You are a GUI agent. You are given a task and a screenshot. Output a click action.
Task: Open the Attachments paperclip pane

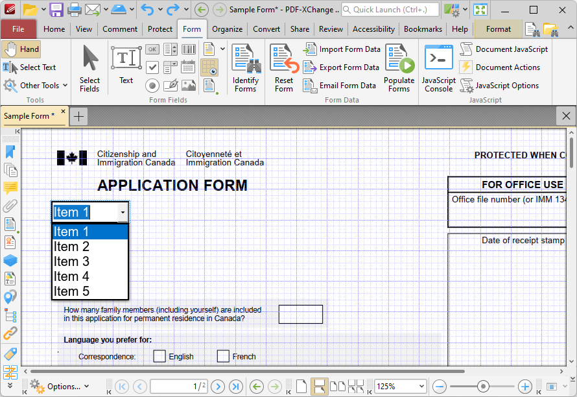[10, 206]
